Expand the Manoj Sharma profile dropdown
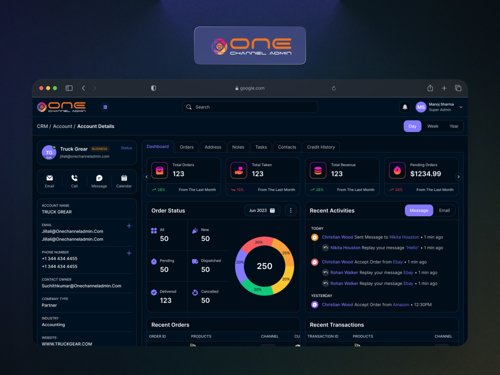 coord(461,107)
